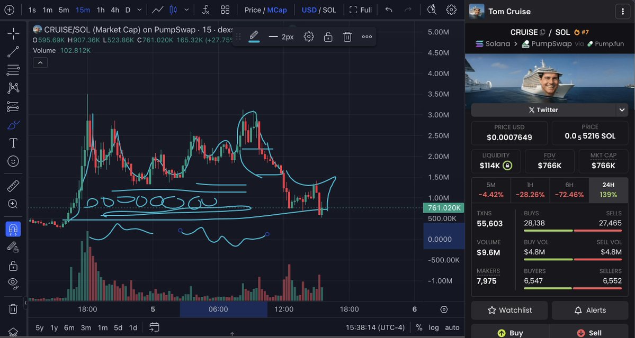Lock all drawing tools in sidebar

[x=13, y=266]
